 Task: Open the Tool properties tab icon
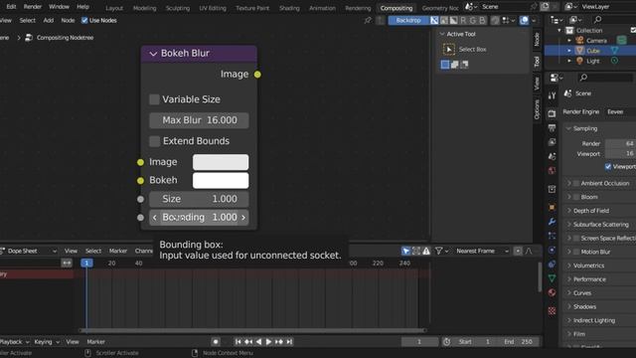[x=552, y=95]
